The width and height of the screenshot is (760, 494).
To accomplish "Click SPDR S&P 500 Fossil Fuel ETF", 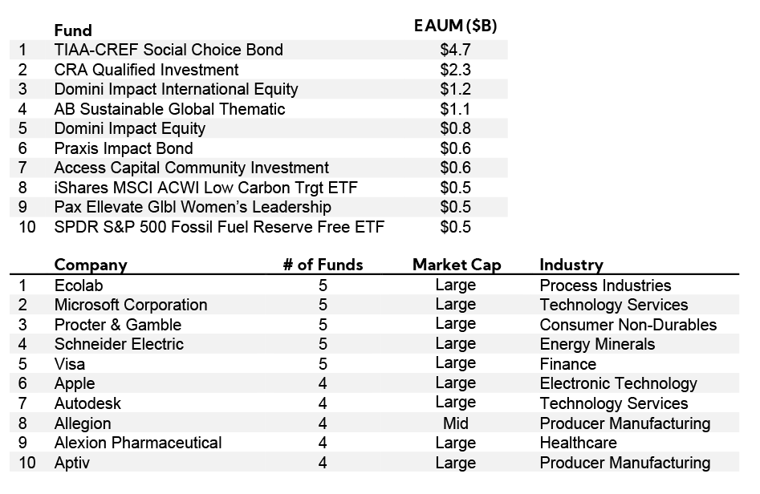I will [x=219, y=227].
